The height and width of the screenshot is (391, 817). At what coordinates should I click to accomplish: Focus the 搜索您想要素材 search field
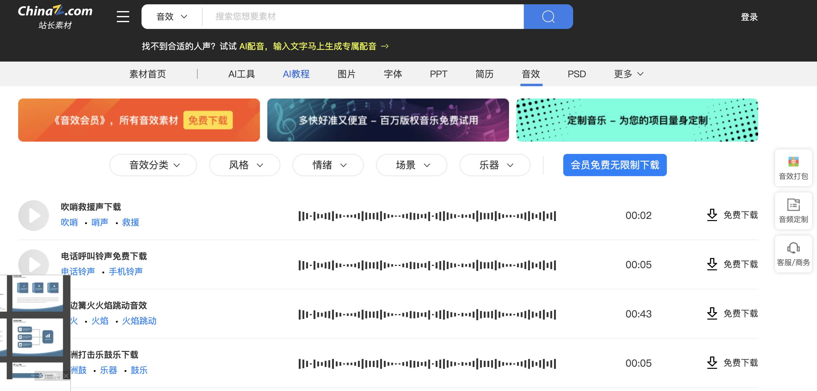[x=363, y=16]
